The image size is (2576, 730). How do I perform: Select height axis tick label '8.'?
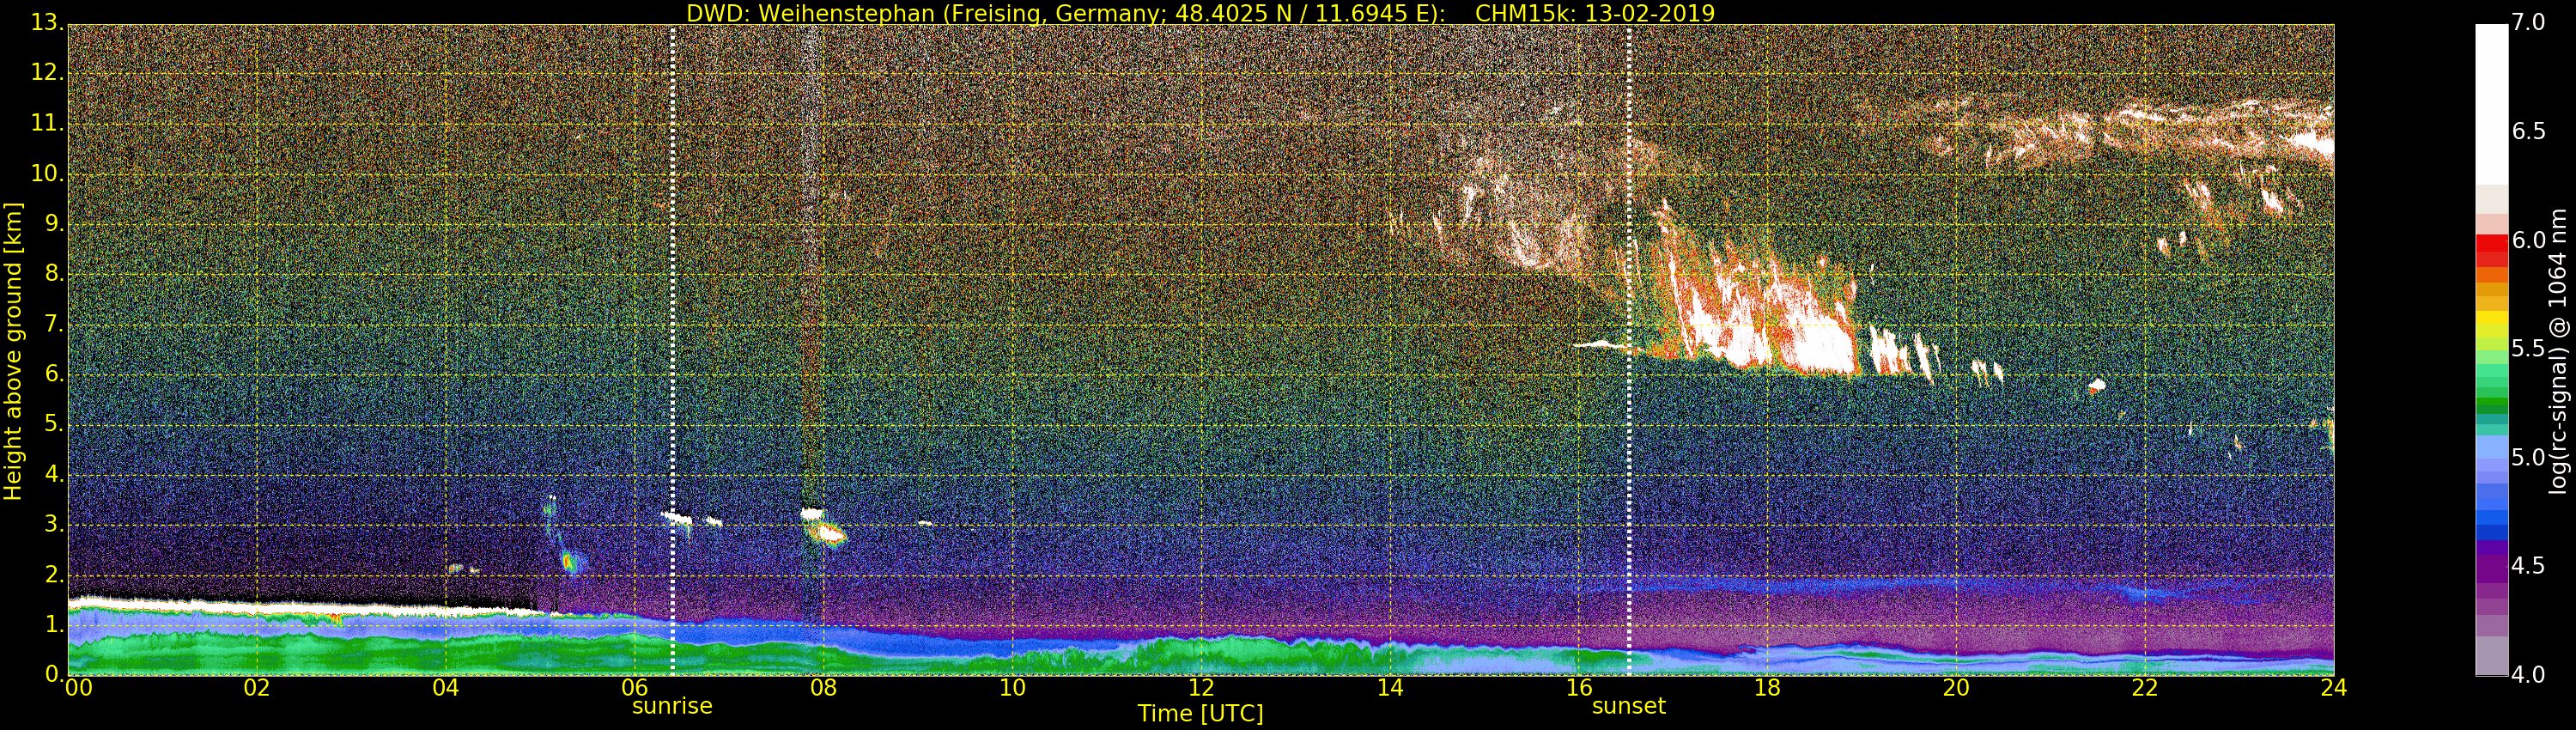click(54, 275)
